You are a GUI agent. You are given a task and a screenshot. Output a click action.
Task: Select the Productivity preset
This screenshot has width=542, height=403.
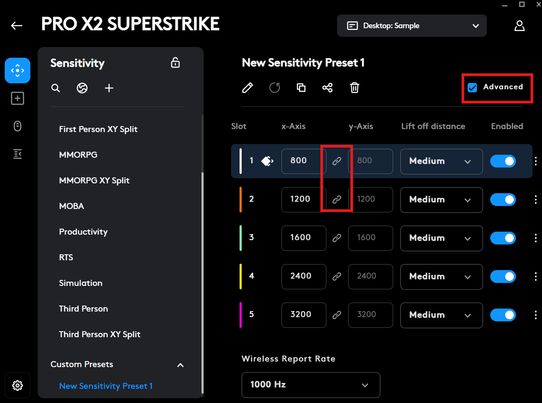point(83,232)
